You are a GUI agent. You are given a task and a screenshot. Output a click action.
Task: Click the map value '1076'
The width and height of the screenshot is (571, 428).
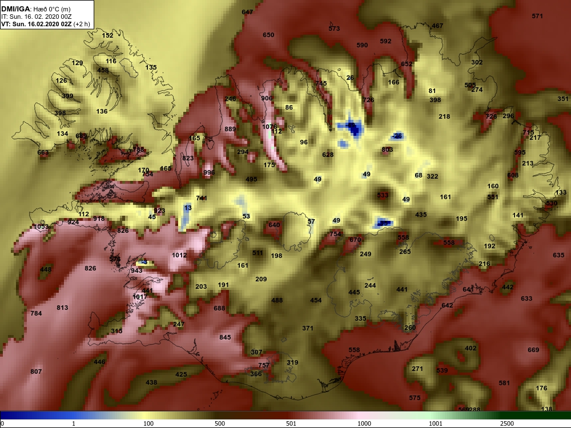tap(270, 127)
